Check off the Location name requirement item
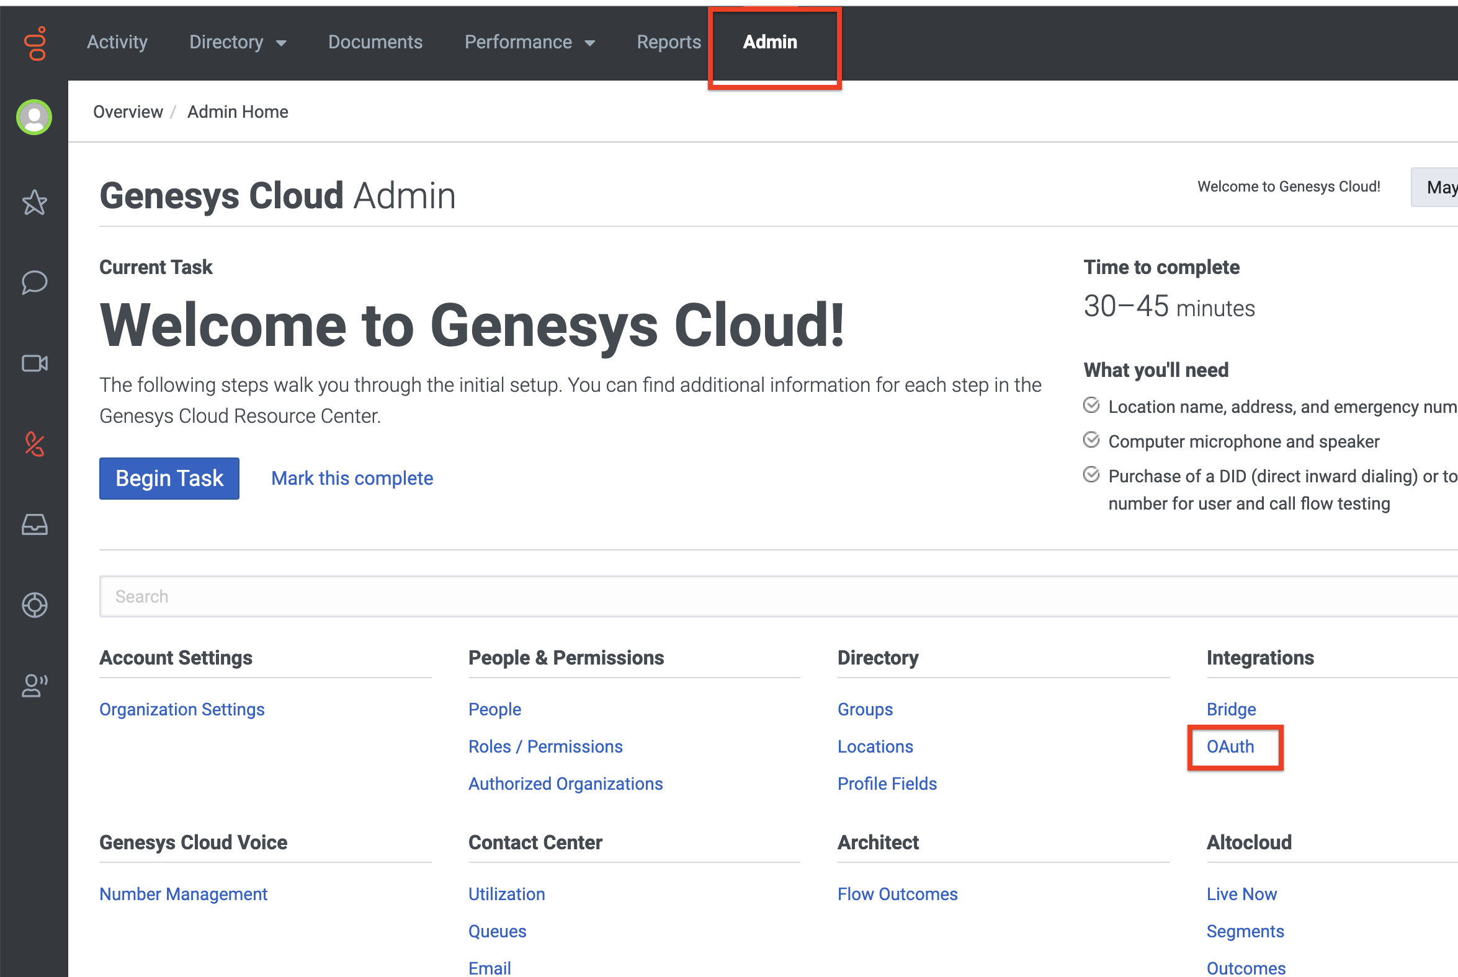The image size is (1458, 977). click(x=1091, y=405)
